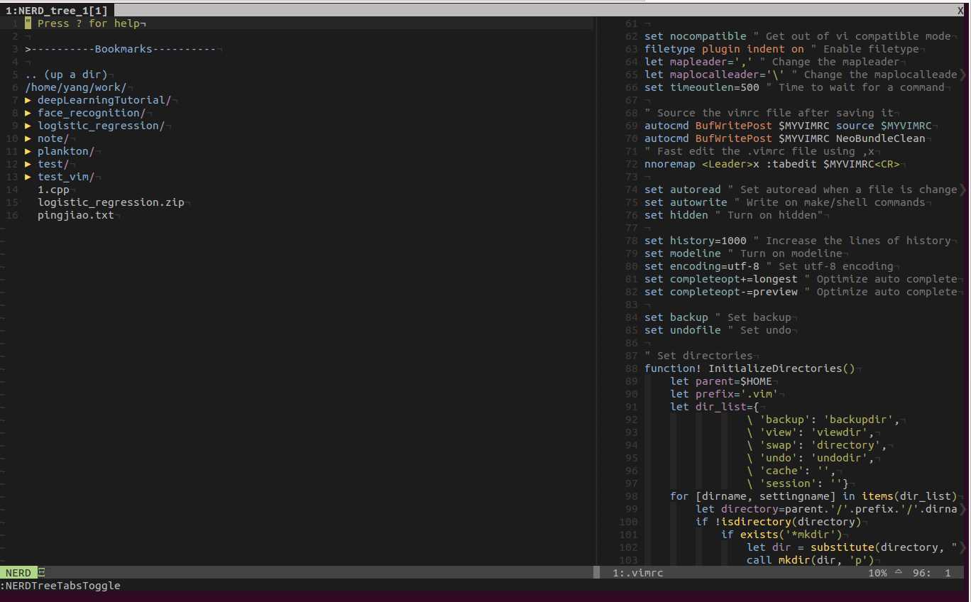Click the 'if !isdirectory(directory)' line
Image resolution: width=971 pixels, height=602 pixels.
778,522
